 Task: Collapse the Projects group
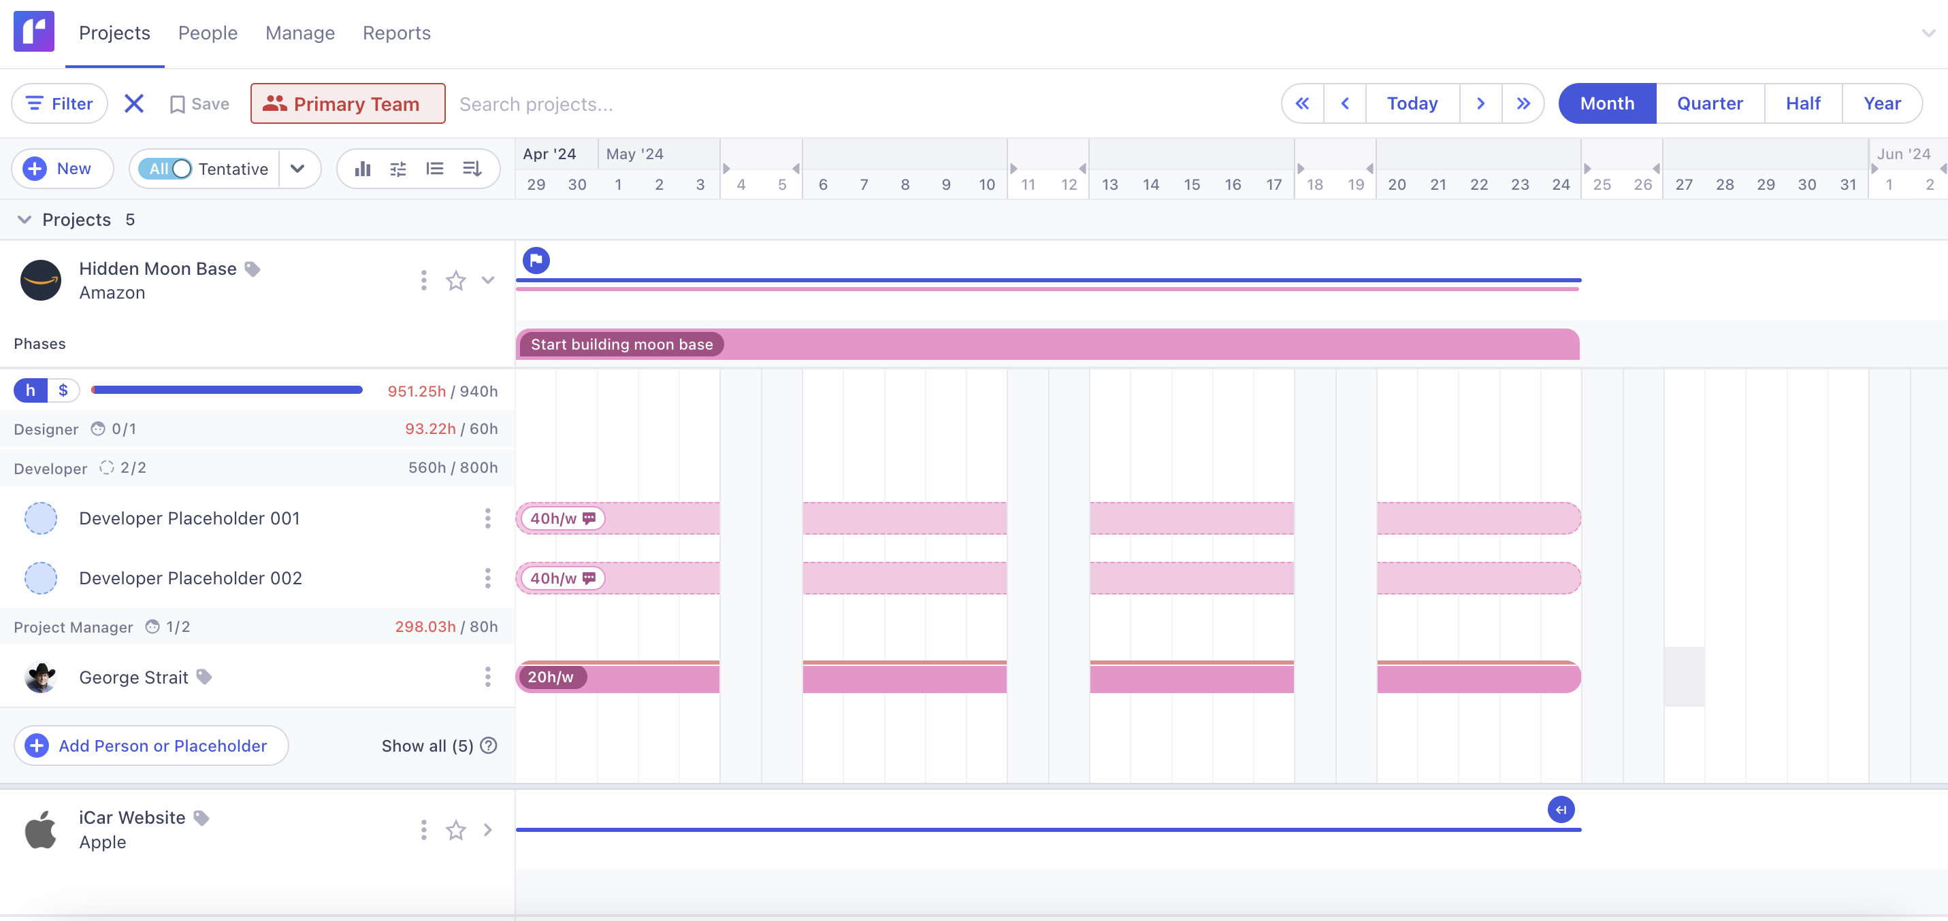point(25,220)
